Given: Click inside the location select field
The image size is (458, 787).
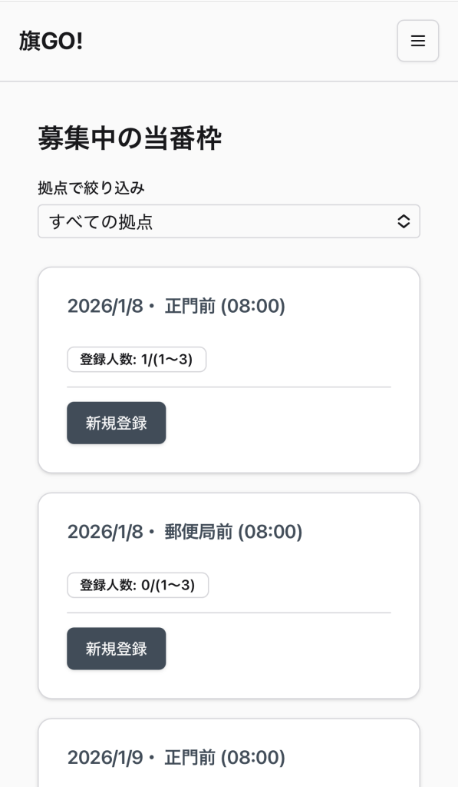Looking at the screenshot, I should 229,221.
